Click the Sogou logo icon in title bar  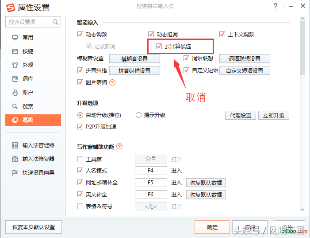tap(11, 8)
